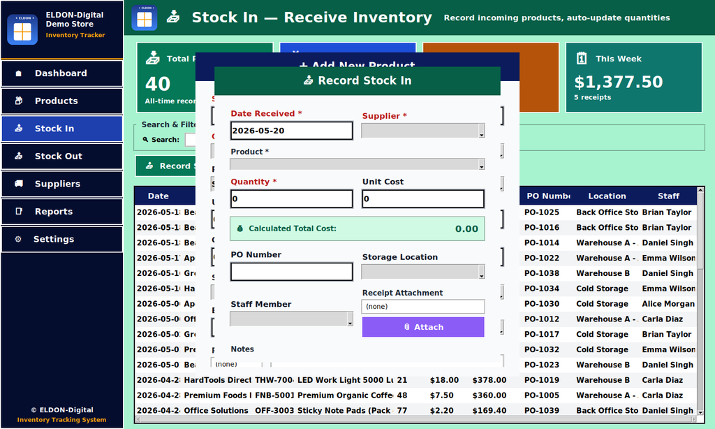Click the OFF-3003 SKU cell

pyautogui.click(x=274, y=411)
